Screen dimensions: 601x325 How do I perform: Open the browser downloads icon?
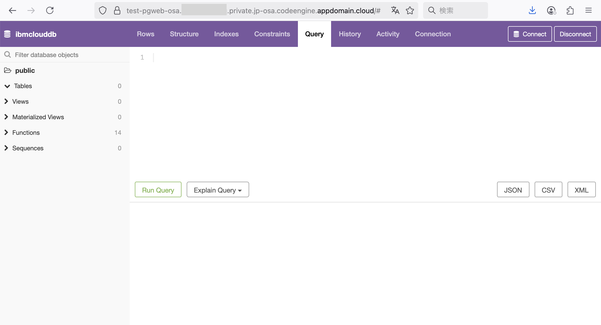pyautogui.click(x=532, y=10)
